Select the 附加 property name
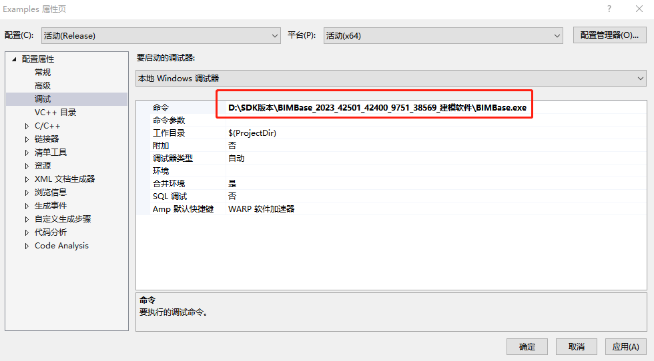The image size is (654, 361). [161, 145]
